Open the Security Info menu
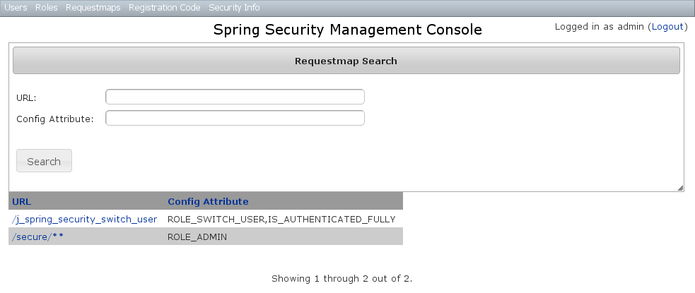Viewport: 695px width, 293px height. point(234,8)
